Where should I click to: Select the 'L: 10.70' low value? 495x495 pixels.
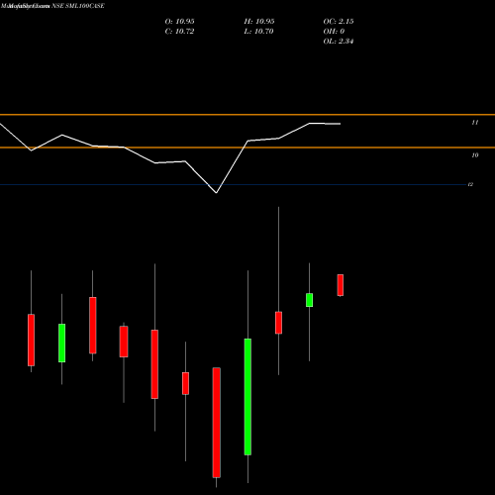pyautogui.click(x=258, y=32)
